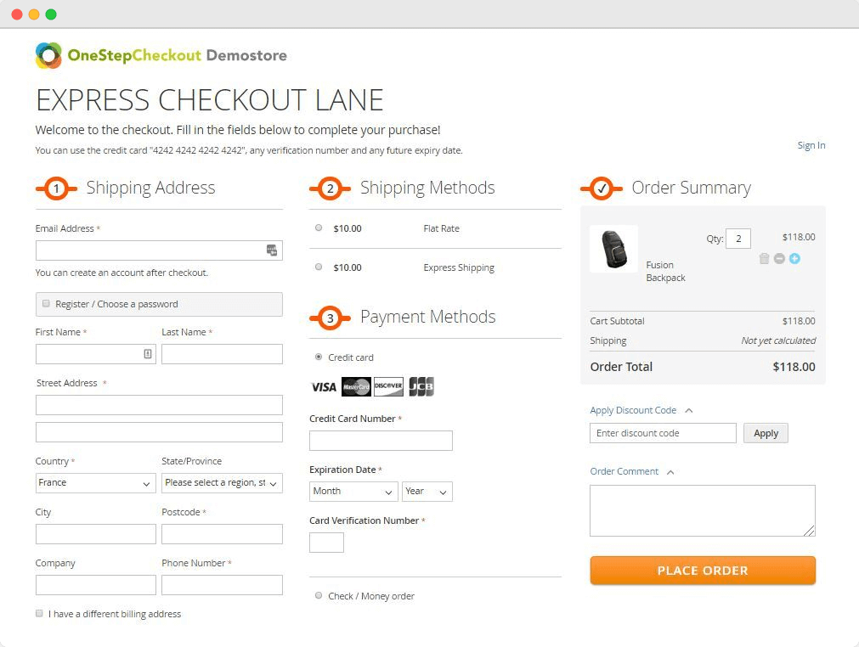
Task: Select Check / Money order payment
Action: coord(319,595)
